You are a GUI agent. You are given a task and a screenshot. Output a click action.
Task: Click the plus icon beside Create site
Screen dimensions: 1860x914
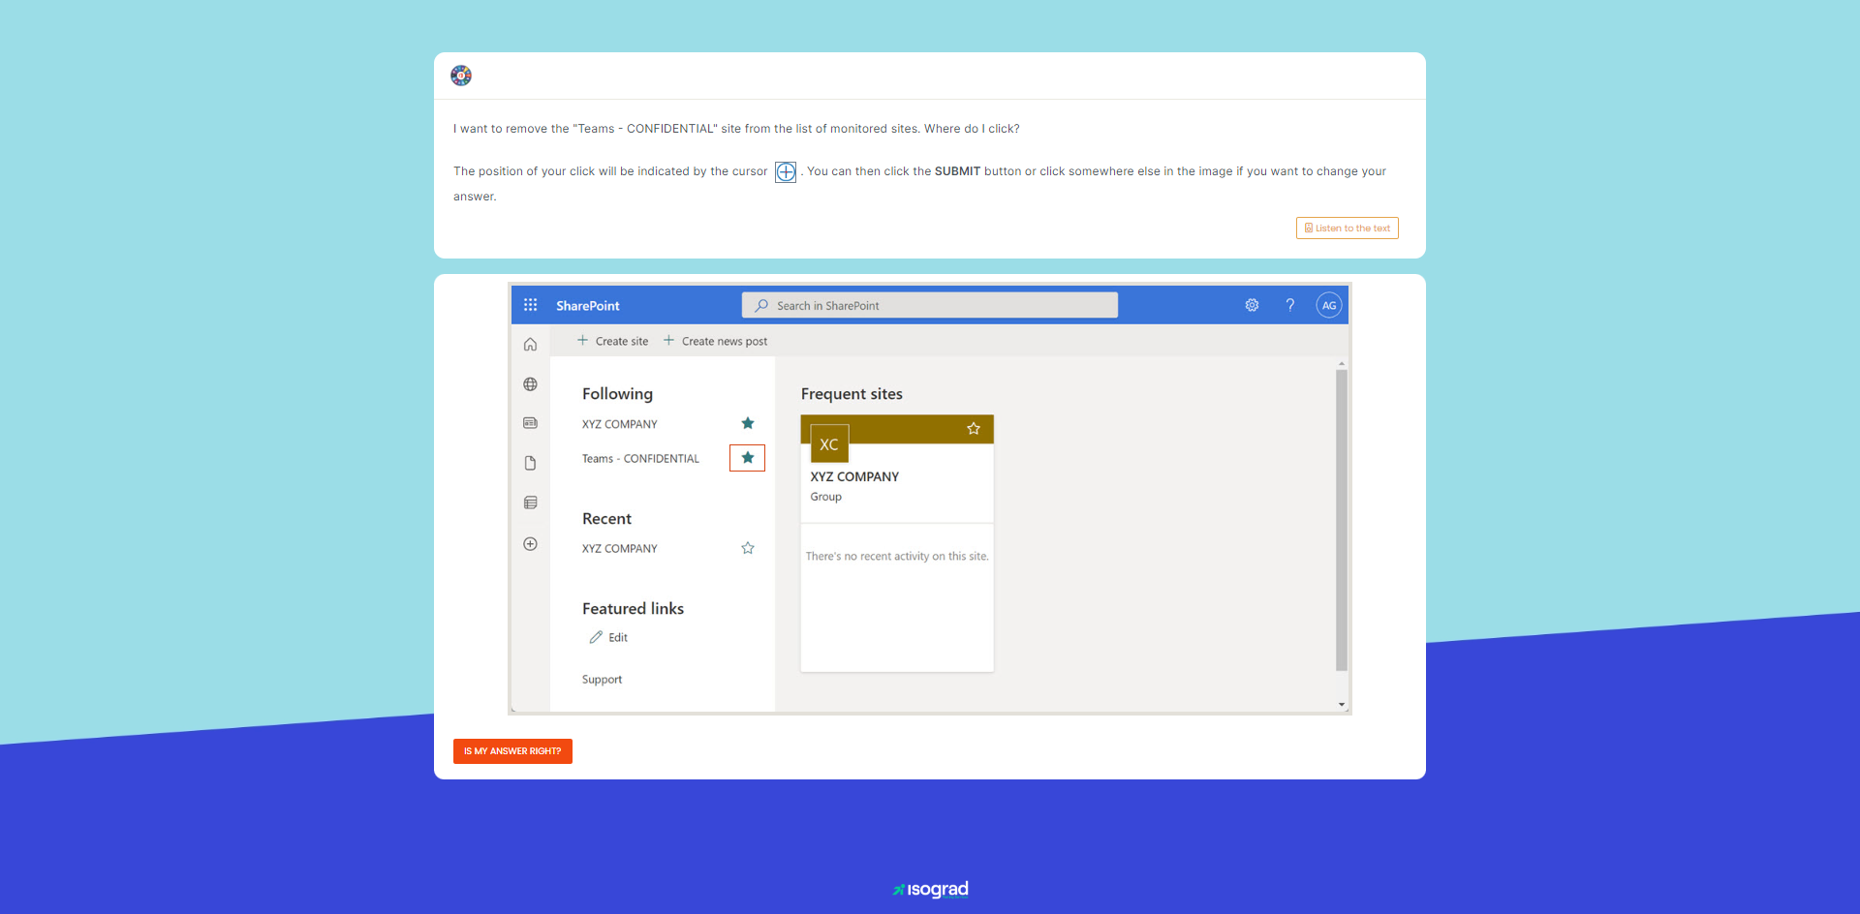(582, 341)
